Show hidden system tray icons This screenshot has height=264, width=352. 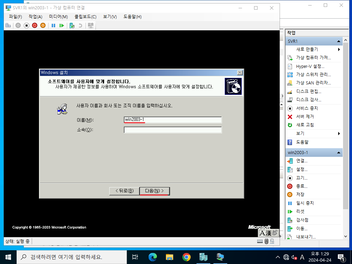coord(278,257)
